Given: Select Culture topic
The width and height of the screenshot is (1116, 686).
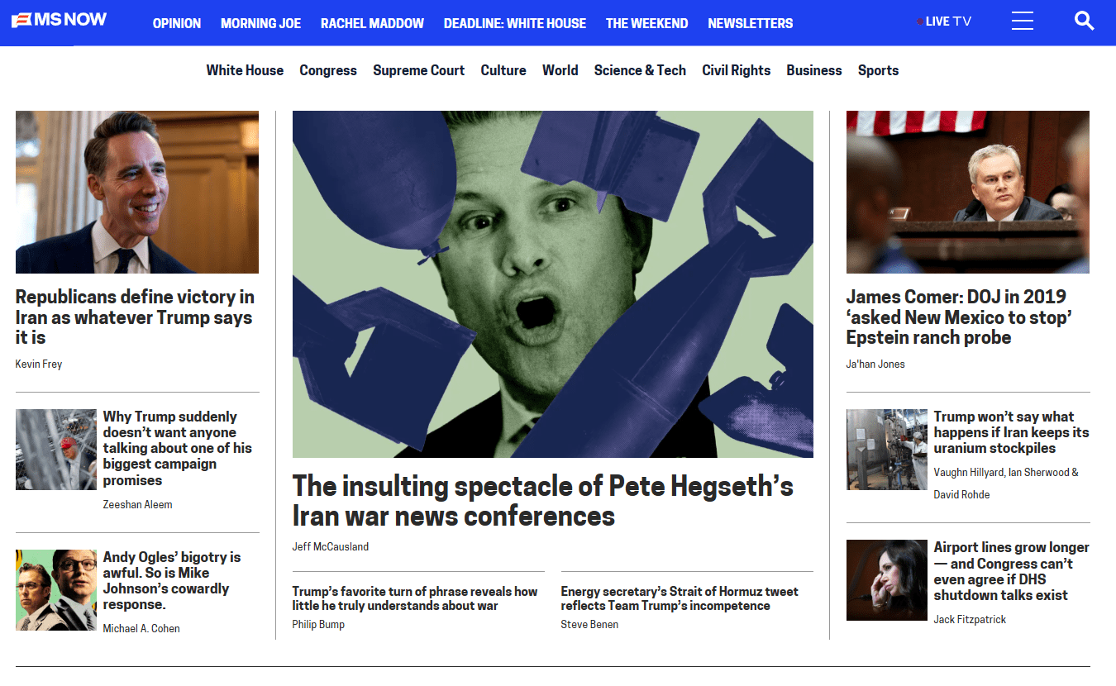Looking at the screenshot, I should pyautogui.click(x=503, y=70).
